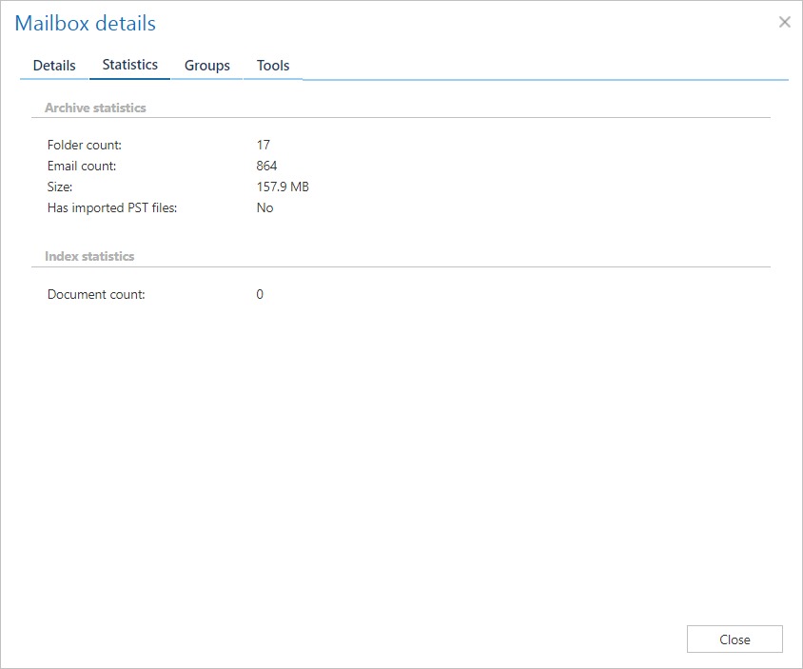Click the Mailbox details title

86,23
